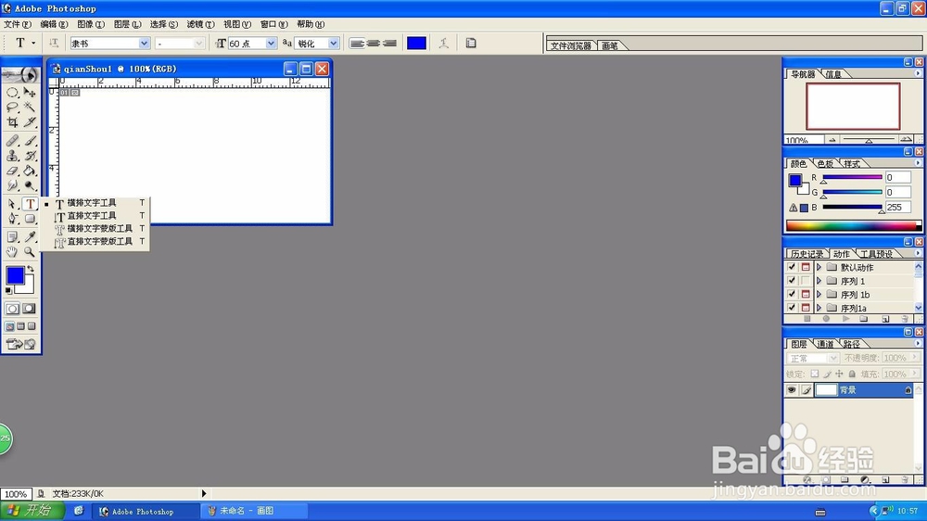Switch to the 历史记录 tab

pos(807,254)
